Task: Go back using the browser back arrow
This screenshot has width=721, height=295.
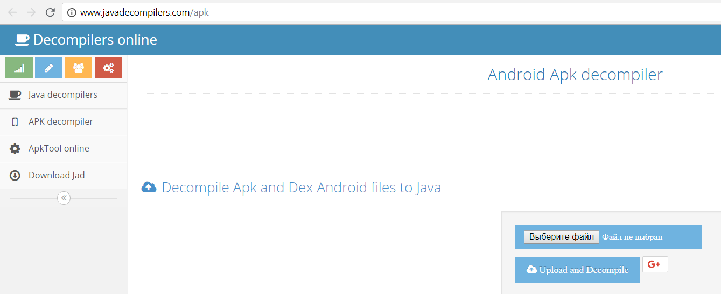Action: point(12,12)
